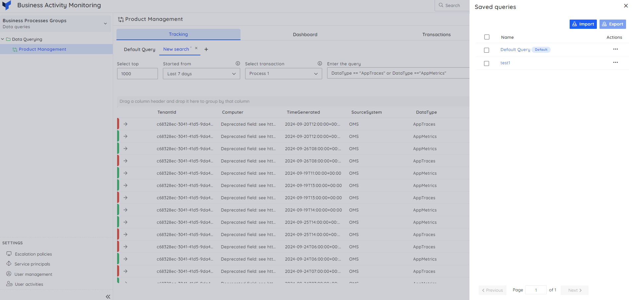Tick the Default Query checkbox

tap(486, 50)
